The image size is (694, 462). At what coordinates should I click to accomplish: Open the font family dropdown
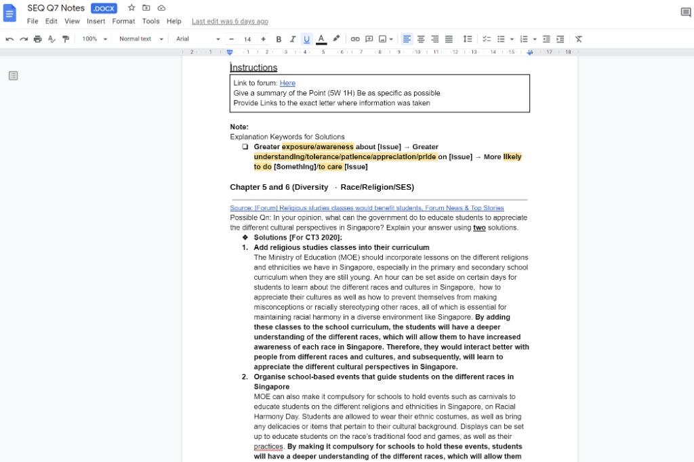pos(197,39)
